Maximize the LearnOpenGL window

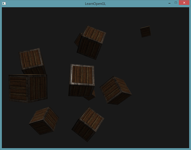click(x=176, y=3)
